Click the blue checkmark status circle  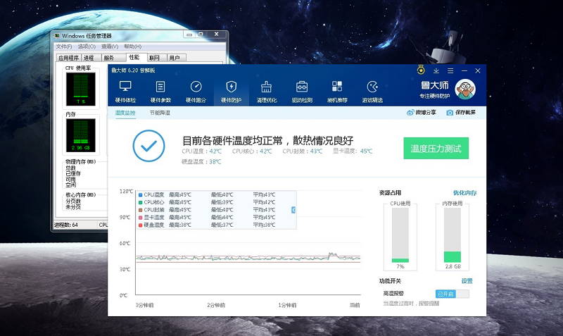pyautogui.click(x=148, y=146)
